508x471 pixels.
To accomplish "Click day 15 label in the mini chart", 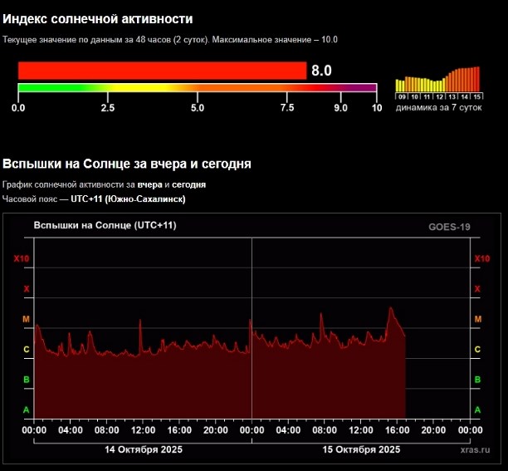I will pyautogui.click(x=476, y=96).
